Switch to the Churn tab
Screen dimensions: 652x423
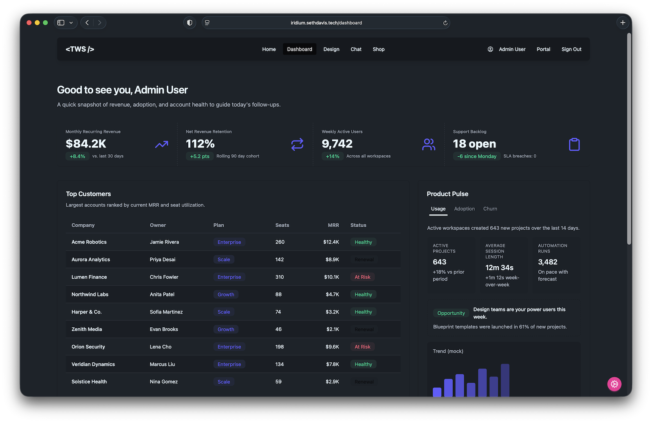(490, 209)
